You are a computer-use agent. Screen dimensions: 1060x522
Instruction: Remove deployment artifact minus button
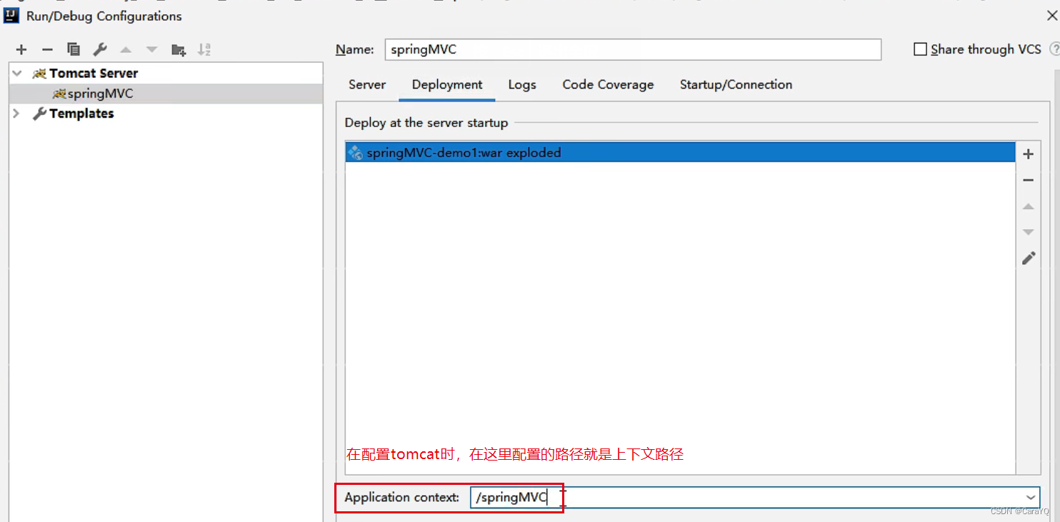coord(1029,180)
